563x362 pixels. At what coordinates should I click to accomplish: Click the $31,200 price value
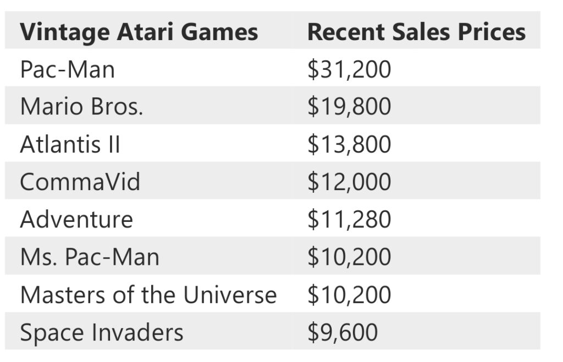(349, 70)
